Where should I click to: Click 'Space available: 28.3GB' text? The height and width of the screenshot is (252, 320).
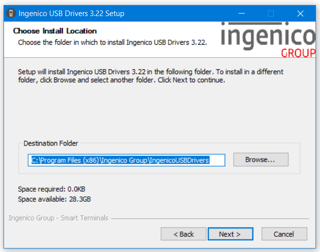(x=54, y=199)
